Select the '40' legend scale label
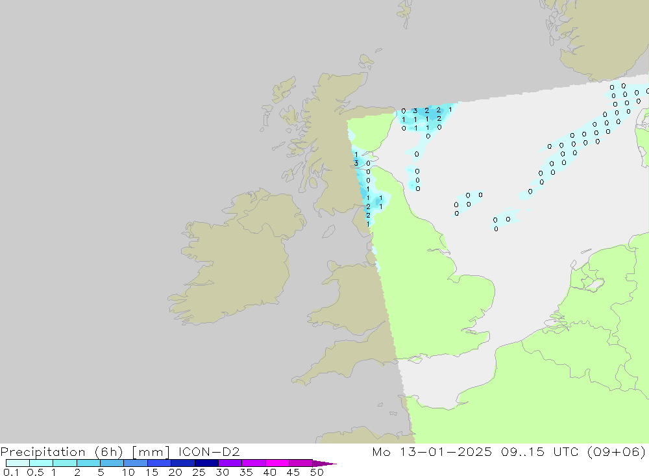The height and width of the screenshot is (476, 649). pos(270,472)
